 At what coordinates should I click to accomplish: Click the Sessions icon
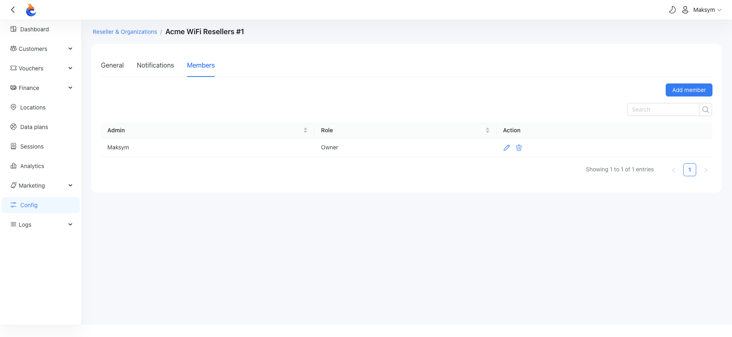pyautogui.click(x=13, y=146)
